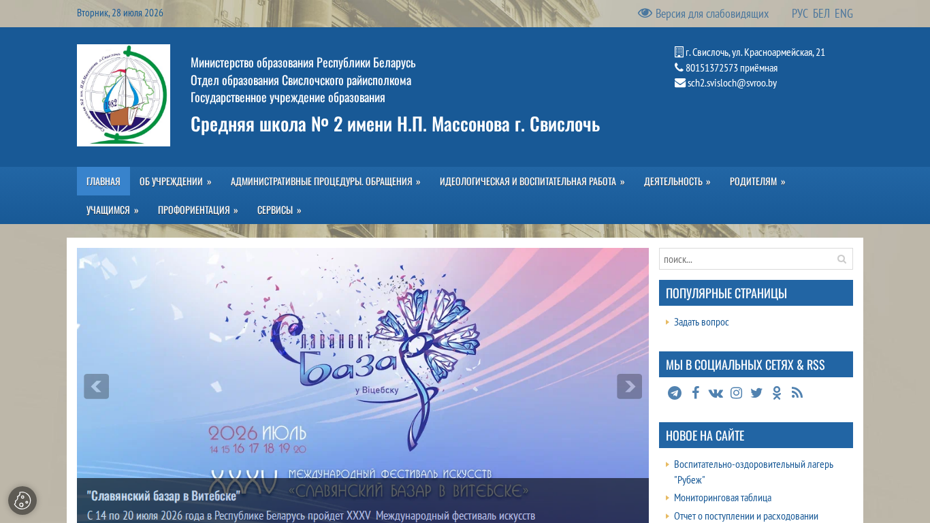Open the Twitter social link

pyautogui.click(x=756, y=393)
